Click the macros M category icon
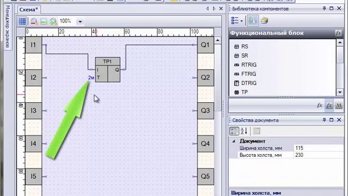 click(339, 105)
